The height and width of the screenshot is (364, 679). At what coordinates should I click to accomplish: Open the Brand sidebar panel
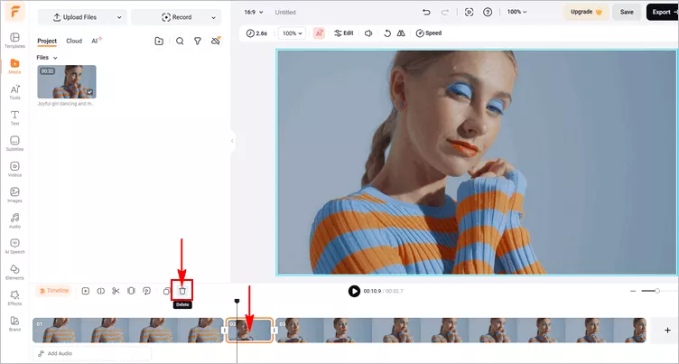click(x=14, y=323)
